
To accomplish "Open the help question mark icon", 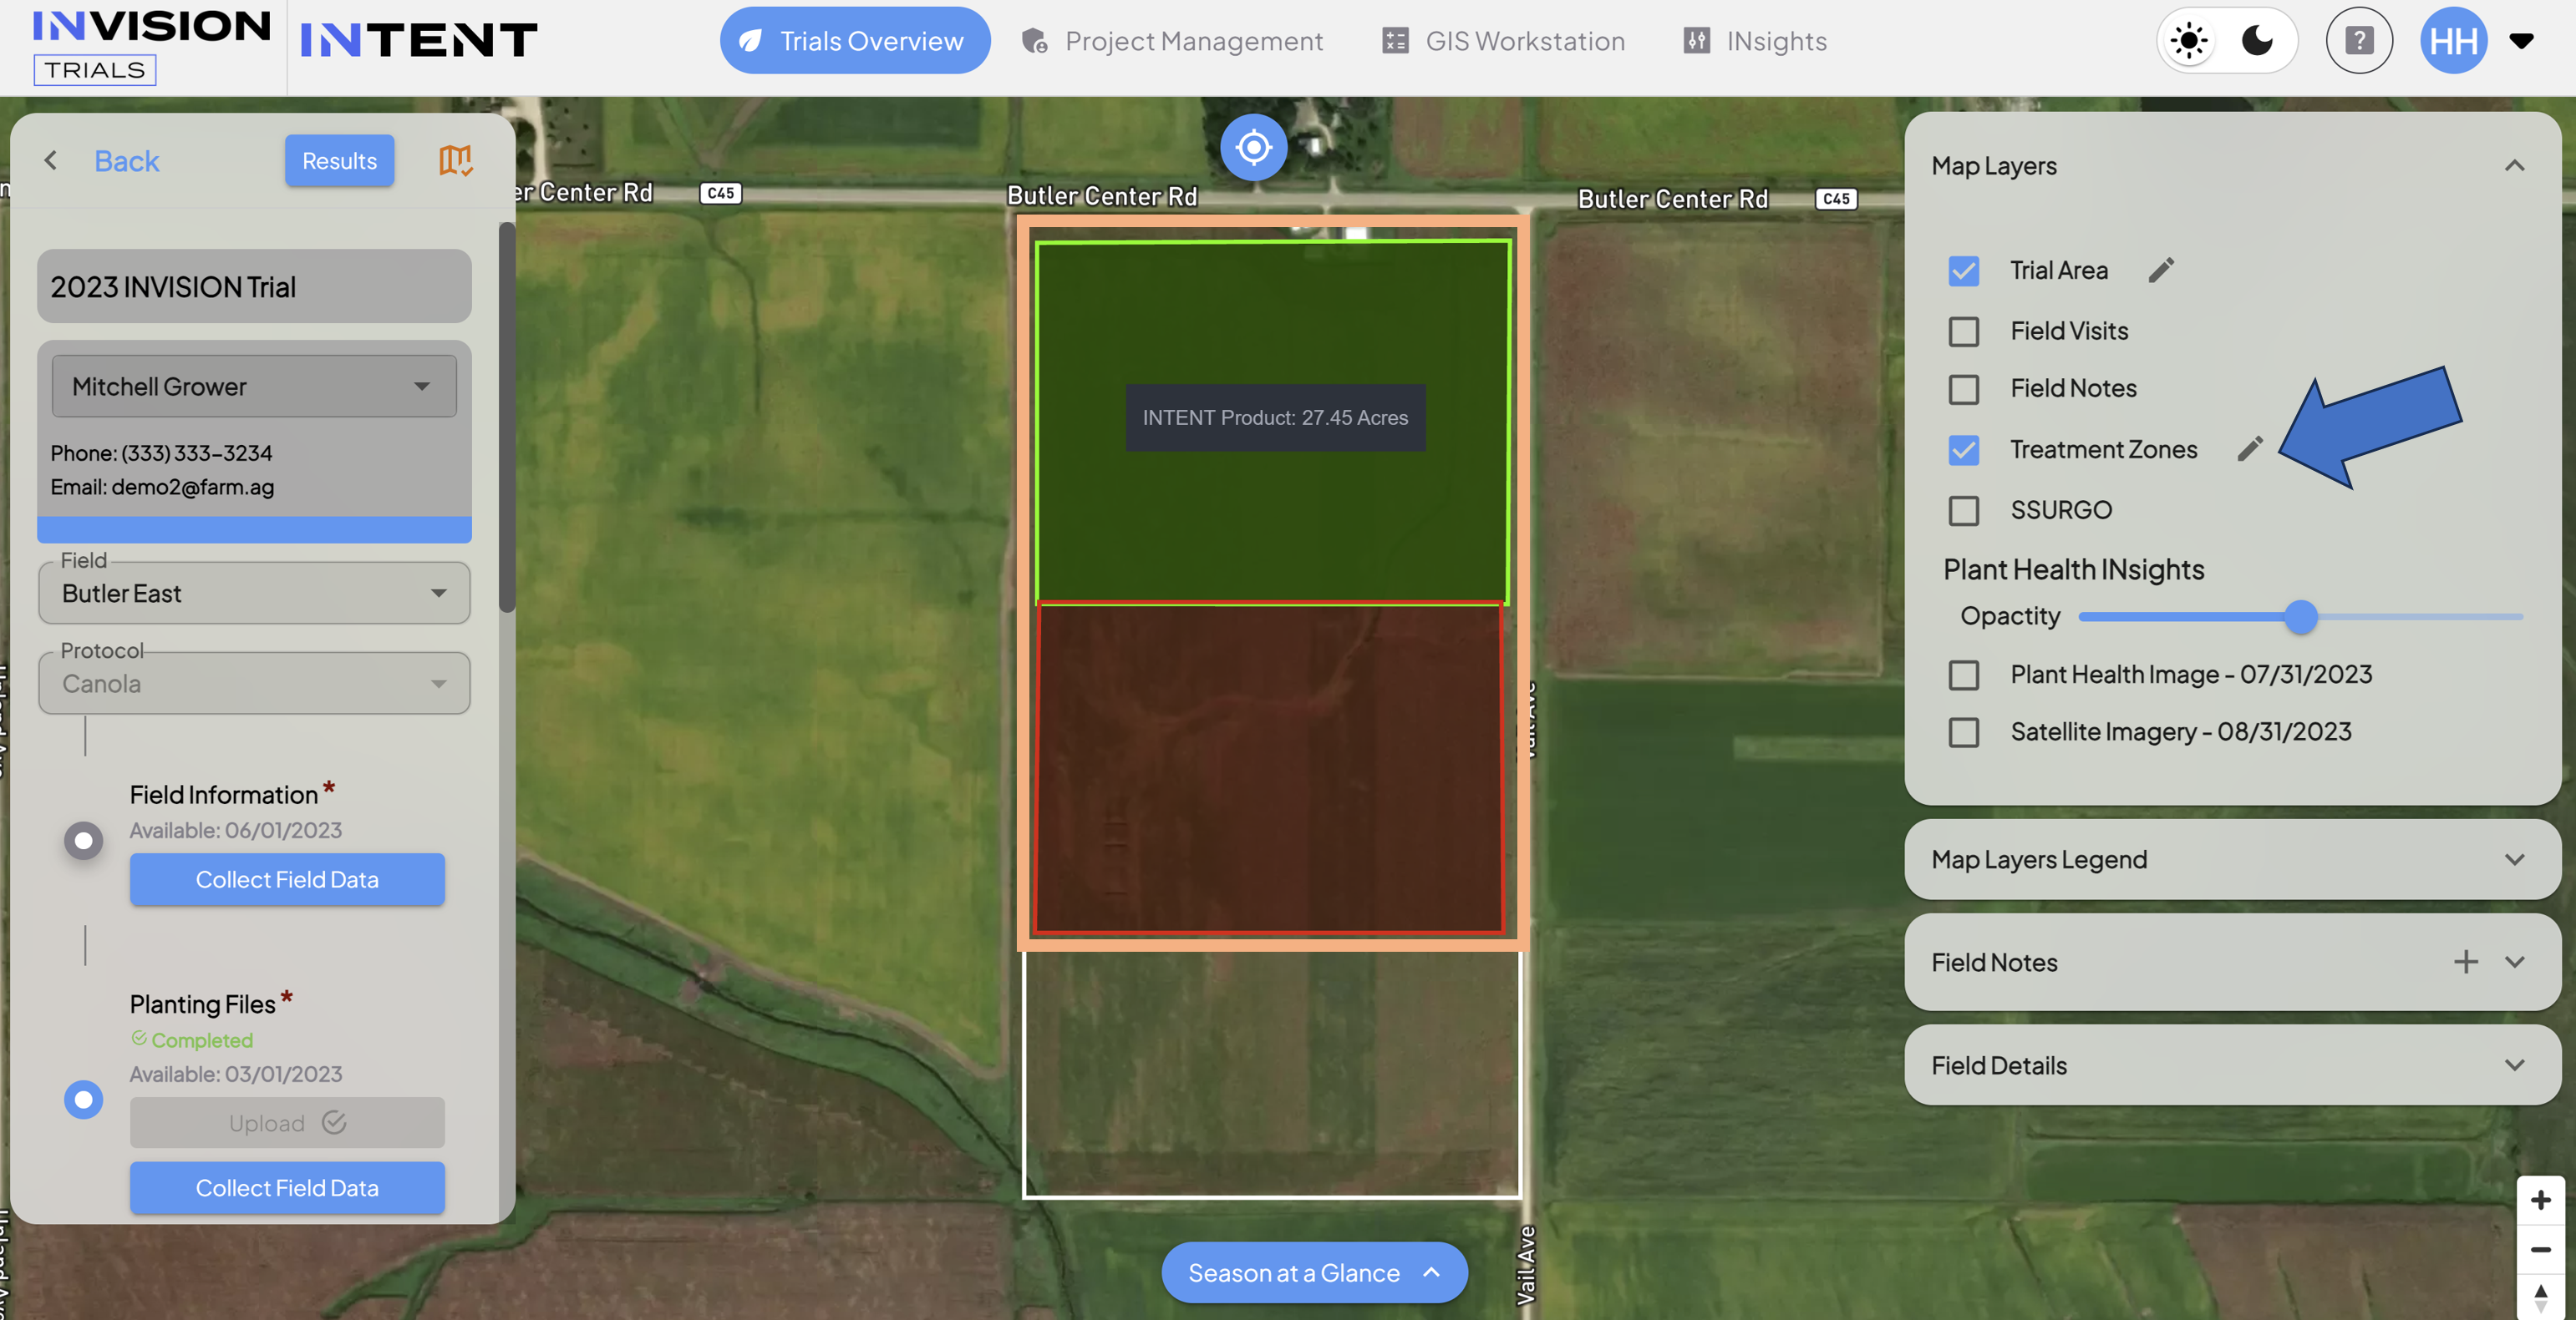I will click(x=2359, y=41).
